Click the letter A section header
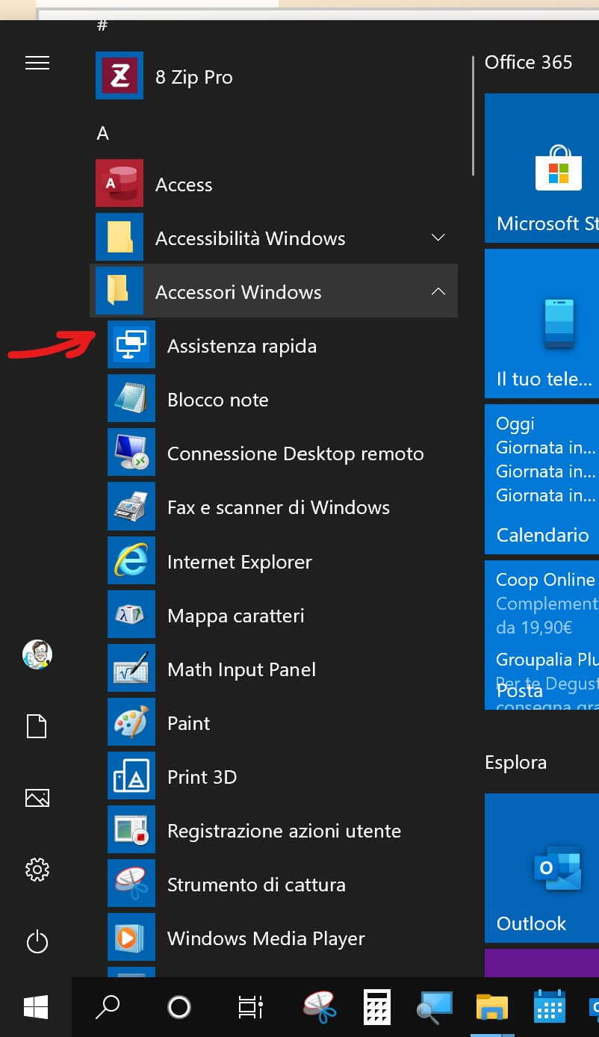599x1037 pixels. [x=103, y=134]
